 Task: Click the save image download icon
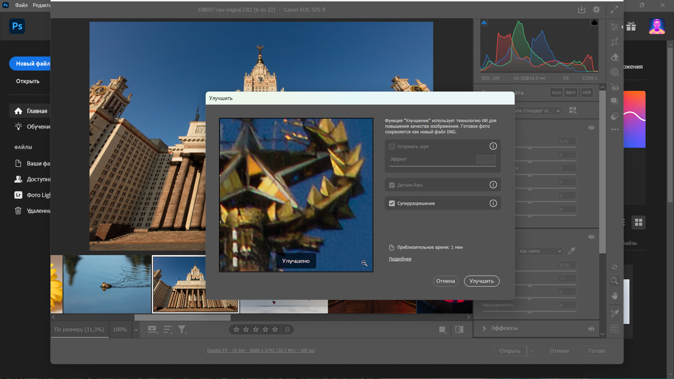(582, 10)
